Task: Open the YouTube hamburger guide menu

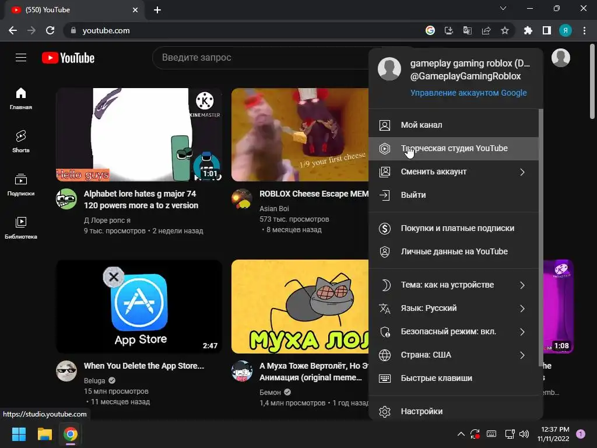Action: pyautogui.click(x=21, y=58)
